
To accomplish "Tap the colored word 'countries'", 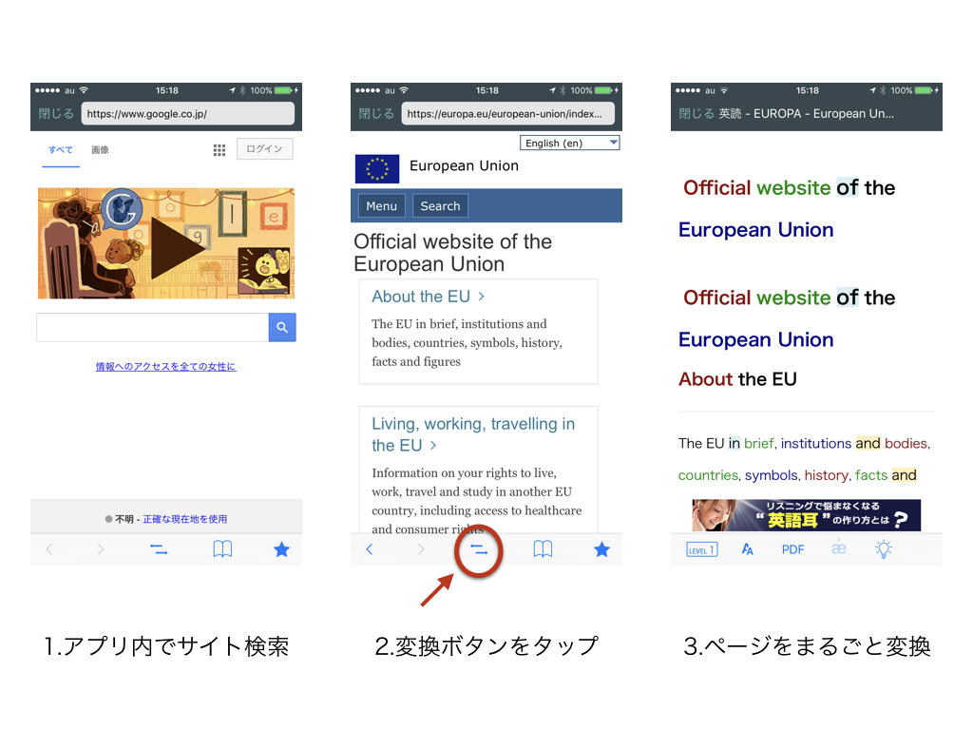I will point(709,475).
